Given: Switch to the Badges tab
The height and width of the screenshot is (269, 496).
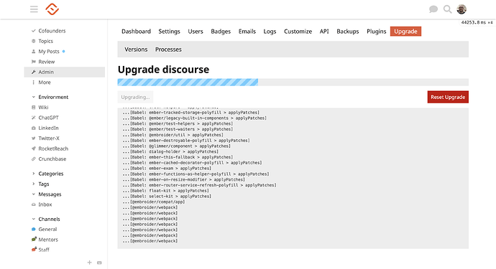Looking at the screenshot, I should click(x=221, y=32).
